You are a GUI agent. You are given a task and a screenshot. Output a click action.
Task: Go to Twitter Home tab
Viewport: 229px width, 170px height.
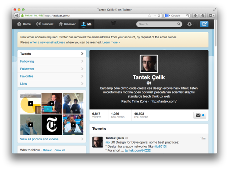pyautogui.click(x=24, y=24)
